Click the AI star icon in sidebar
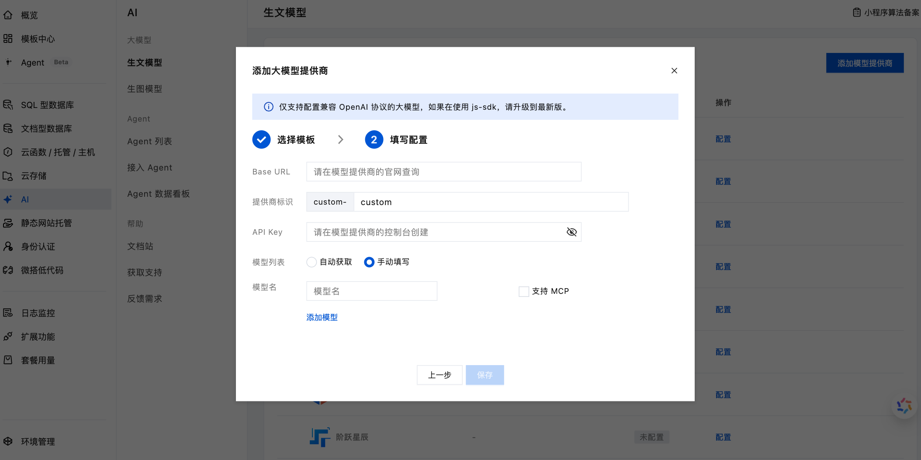 pos(8,199)
